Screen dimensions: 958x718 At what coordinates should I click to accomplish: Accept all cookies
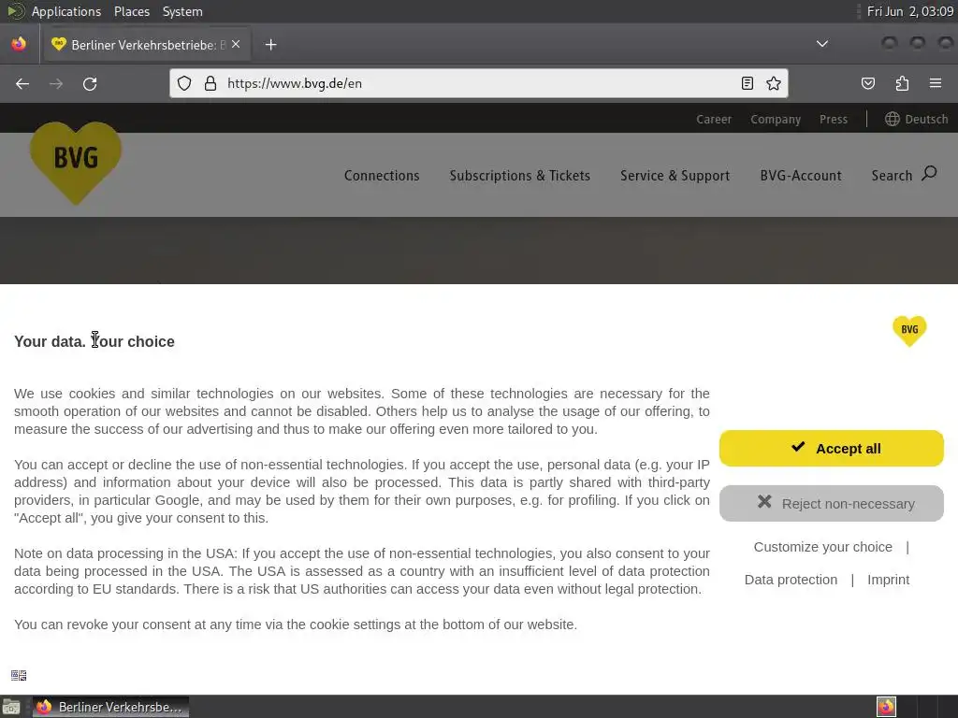(x=832, y=448)
